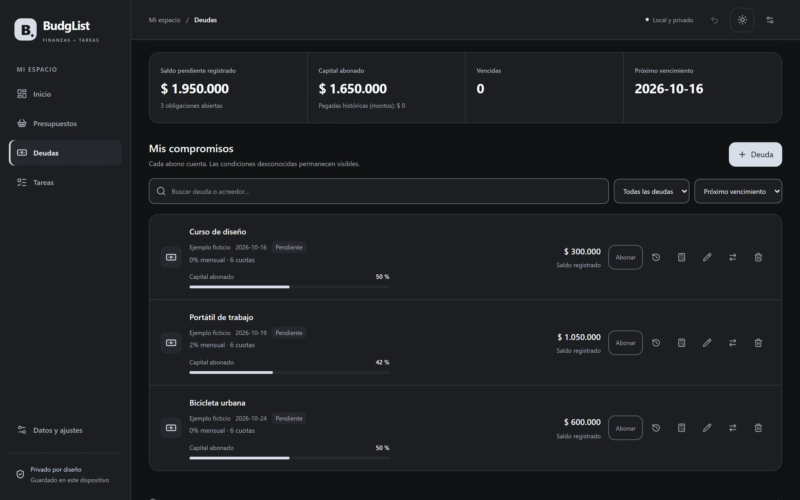Click the Local y privado status indicator
Image resolution: width=800 pixels, height=500 pixels.
tap(669, 20)
